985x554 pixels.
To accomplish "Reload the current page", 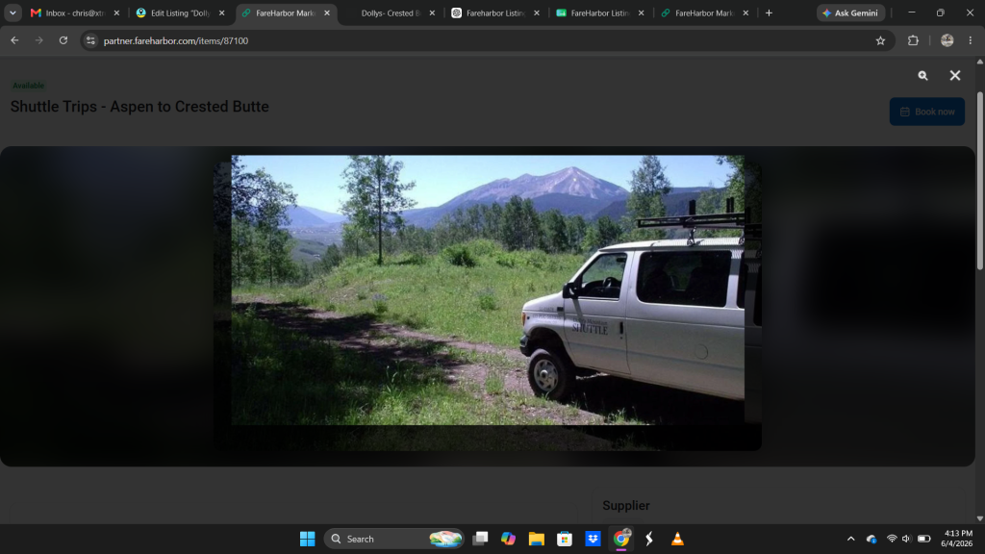I will [x=63, y=40].
